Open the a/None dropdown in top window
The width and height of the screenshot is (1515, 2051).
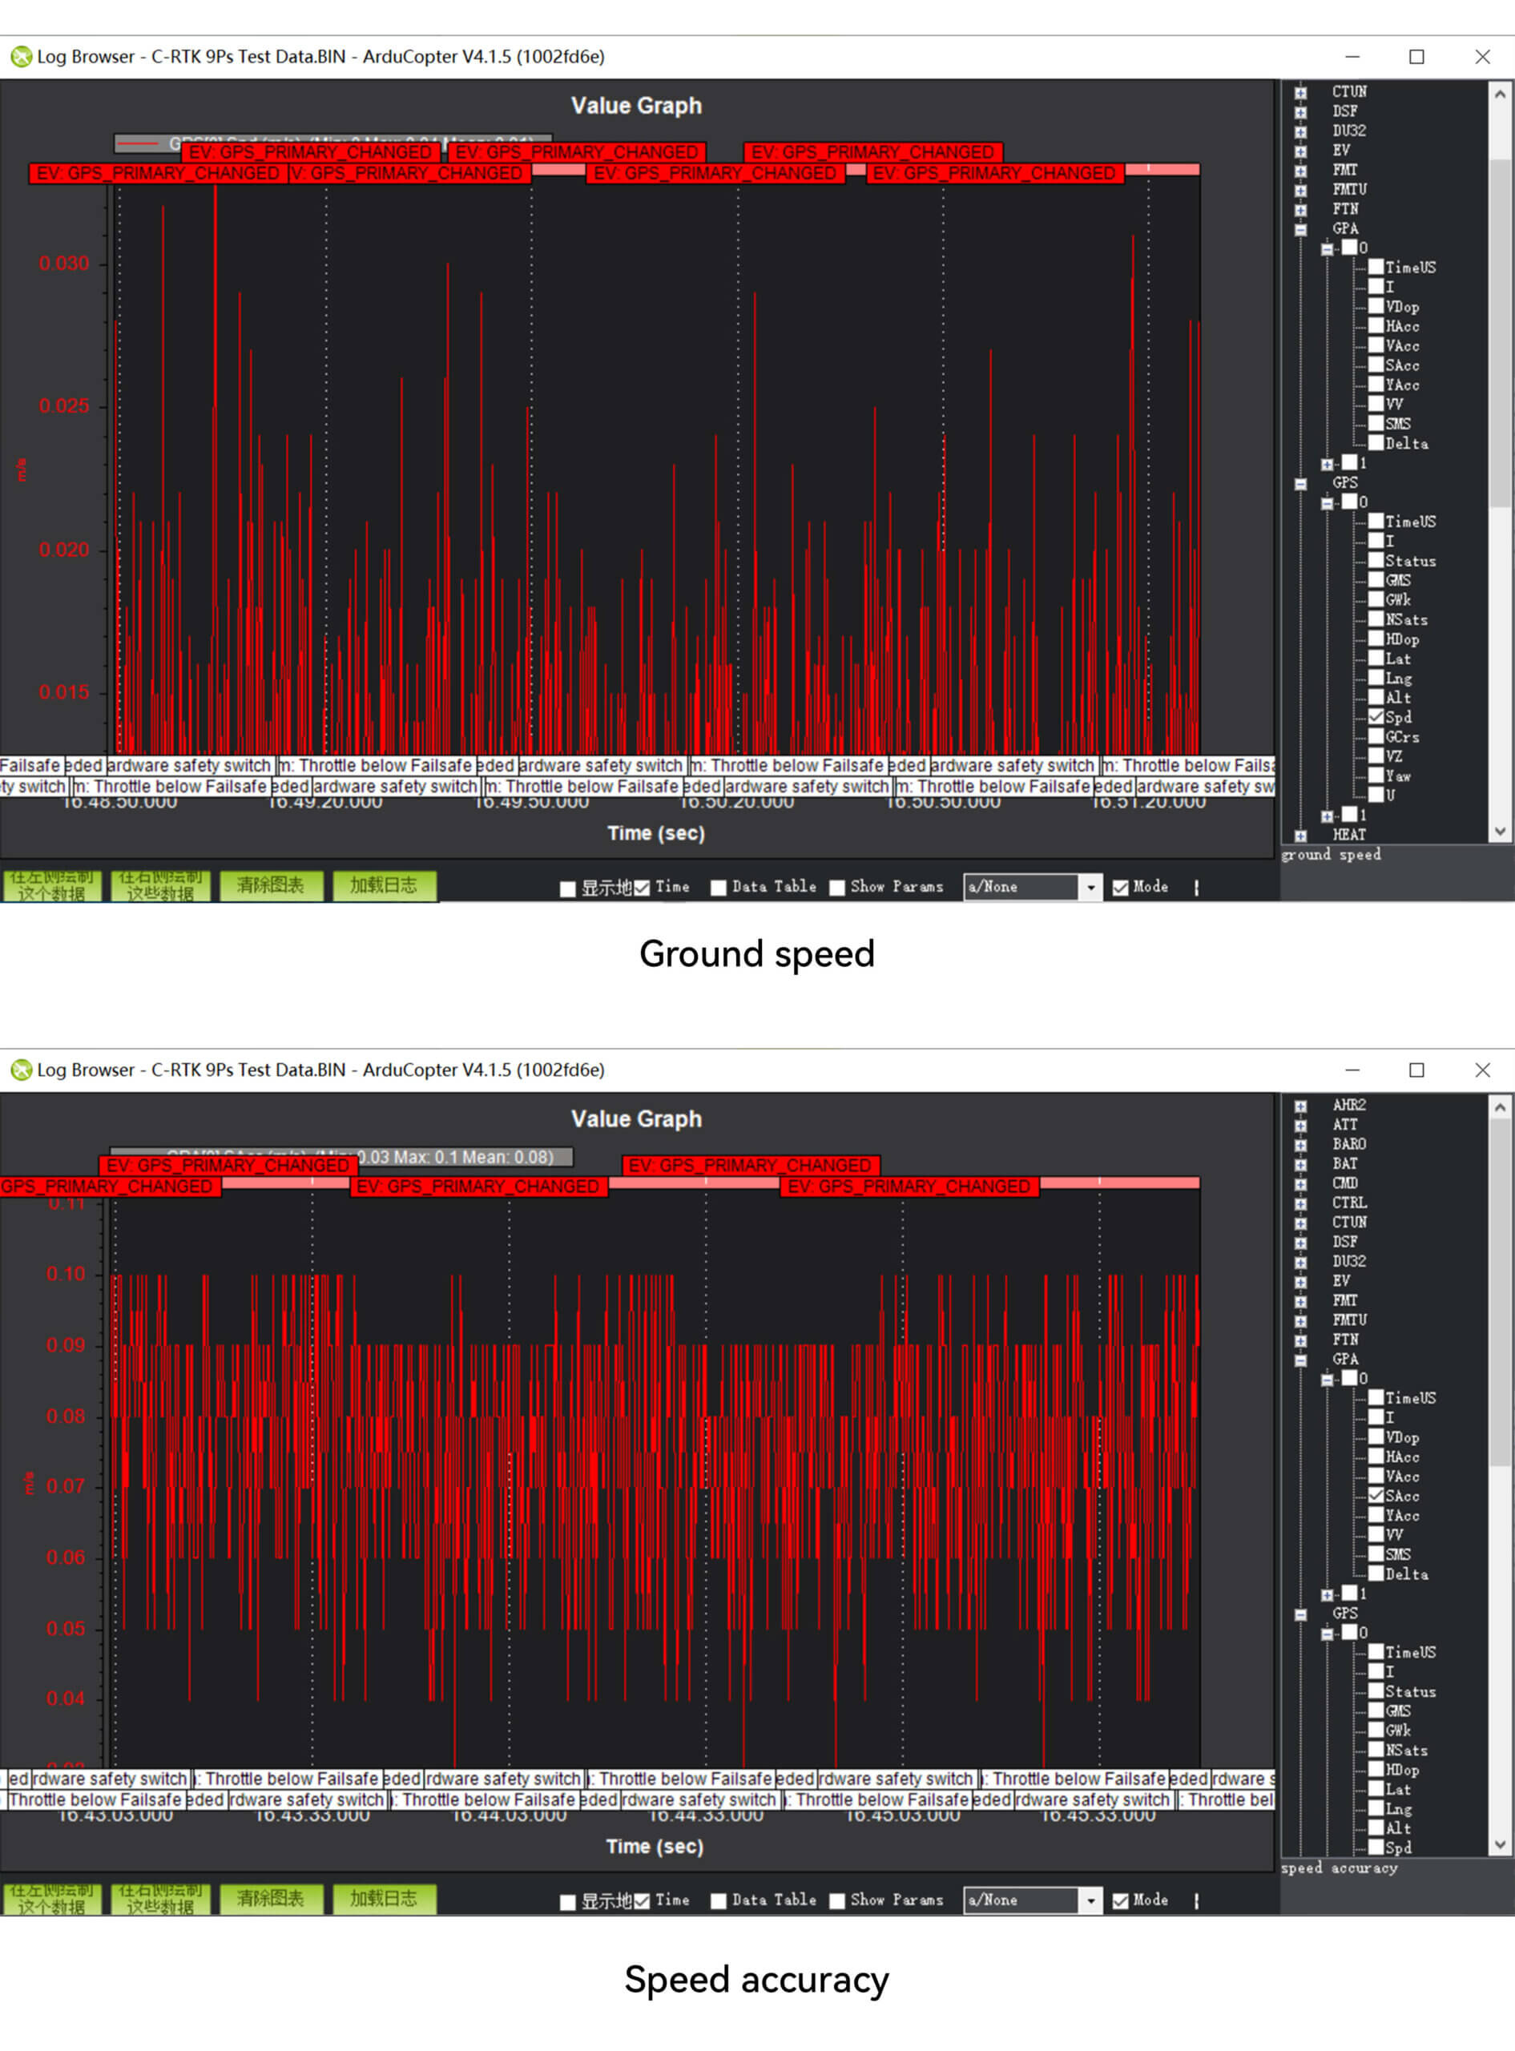(x=1090, y=888)
